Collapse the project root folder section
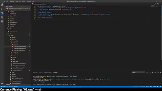The image size is (162, 91). (5, 10)
